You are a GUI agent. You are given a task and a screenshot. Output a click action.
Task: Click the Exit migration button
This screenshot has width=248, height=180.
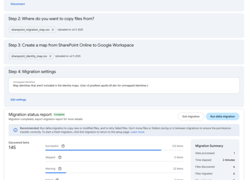tap(191, 116)
